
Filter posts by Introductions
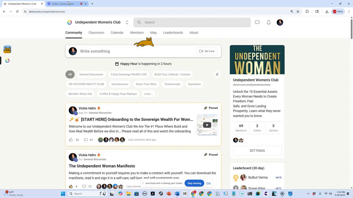point(120,84)
